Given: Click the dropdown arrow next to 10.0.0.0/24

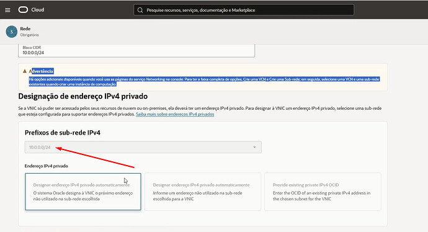Looking at the screenshot, I should [x=254, y=147].
